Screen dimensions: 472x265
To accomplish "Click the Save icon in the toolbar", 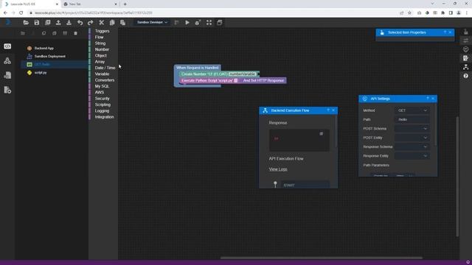I will point(36,23).
